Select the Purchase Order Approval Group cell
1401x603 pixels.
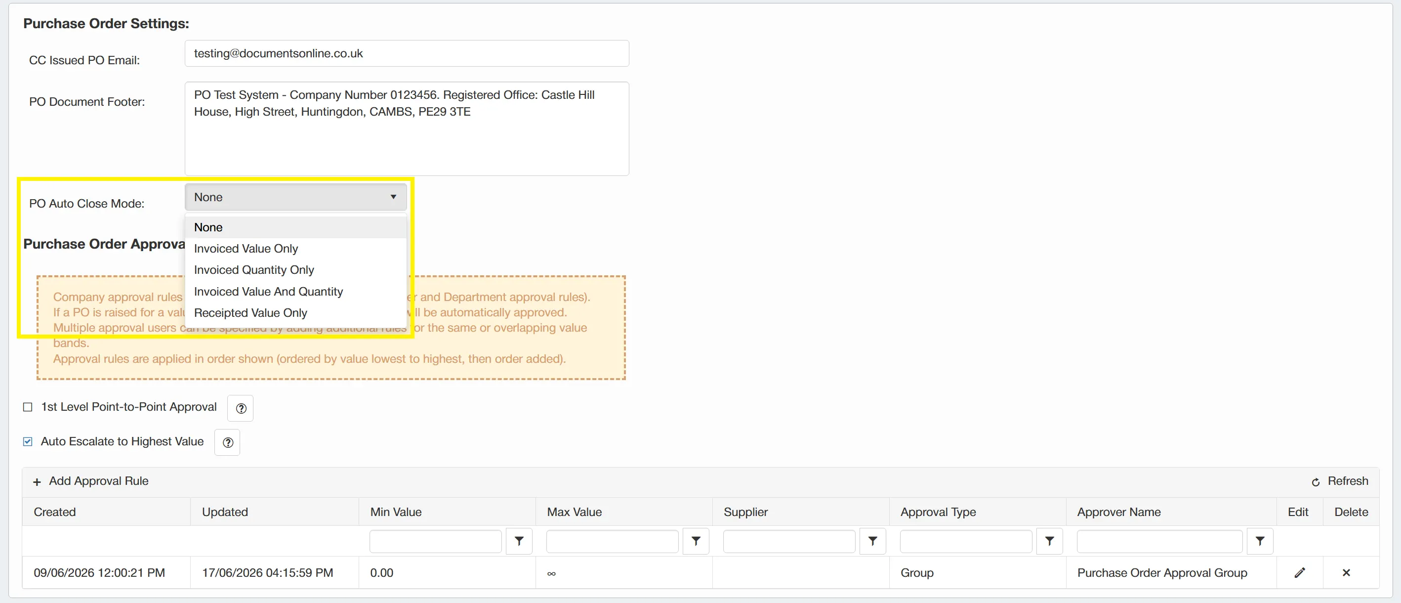click(1171, 572)
